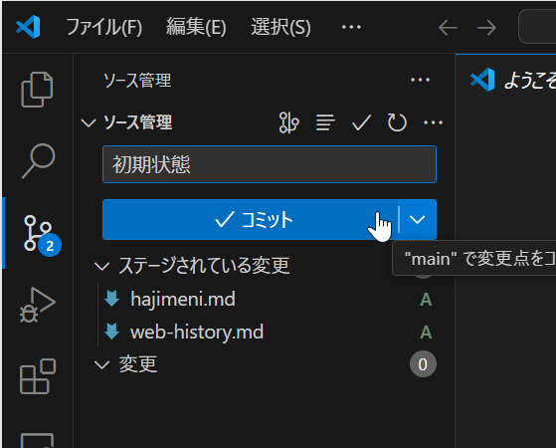
Task: Open the overflow menu ellipsis in menu bar
Action: point(351,27)
